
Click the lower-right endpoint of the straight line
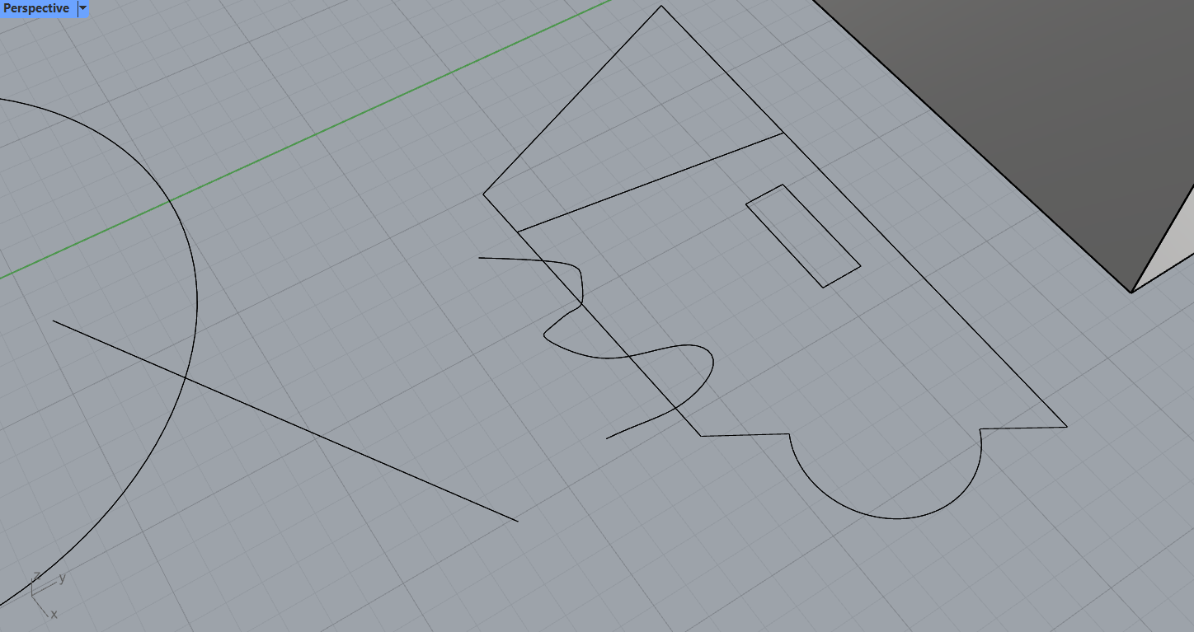tap(517, 521)
